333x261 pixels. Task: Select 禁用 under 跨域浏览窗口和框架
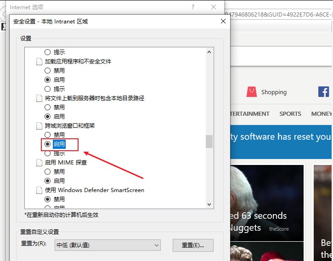(48, 135)
